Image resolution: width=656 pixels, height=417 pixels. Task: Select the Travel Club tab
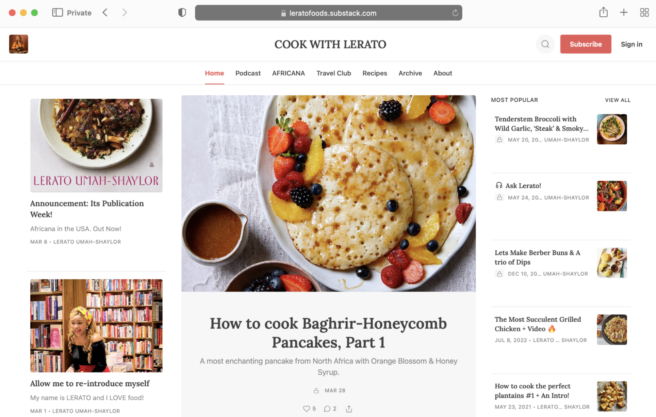click(x=334, y=73)
